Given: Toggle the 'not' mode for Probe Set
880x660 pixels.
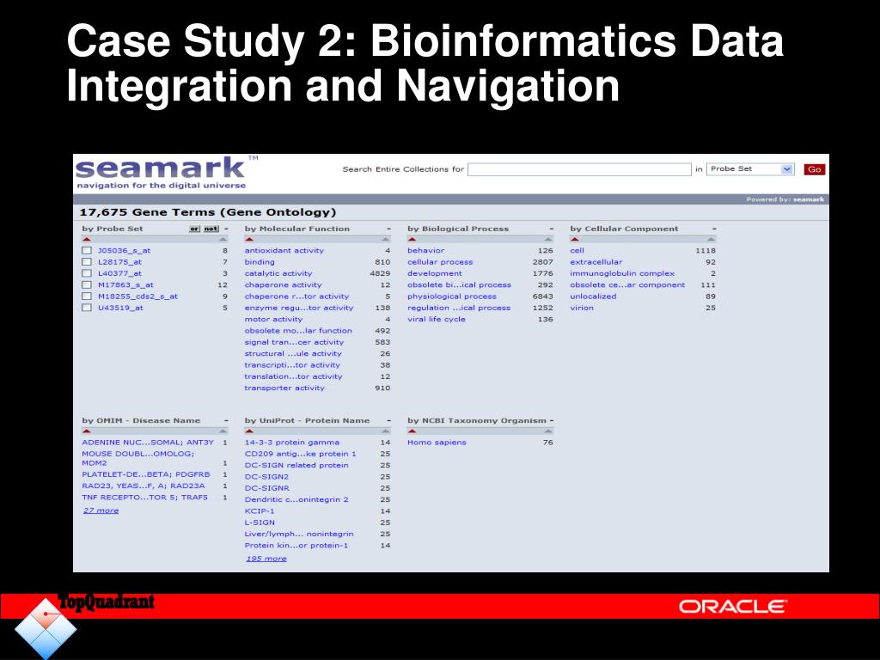Looking at the screenshot, I should tap(211, 229).
